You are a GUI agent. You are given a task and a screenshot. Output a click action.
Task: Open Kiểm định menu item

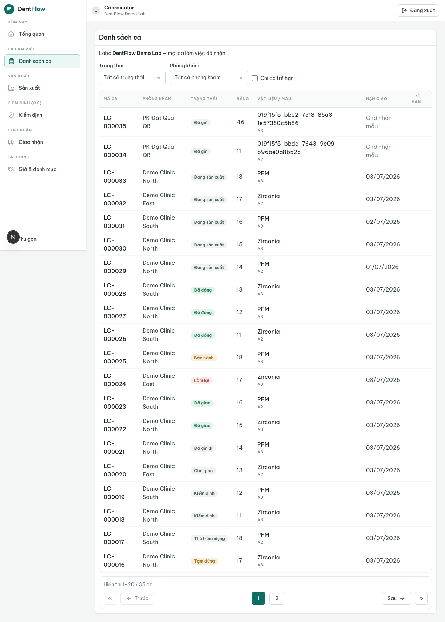(x=42, y=115)
